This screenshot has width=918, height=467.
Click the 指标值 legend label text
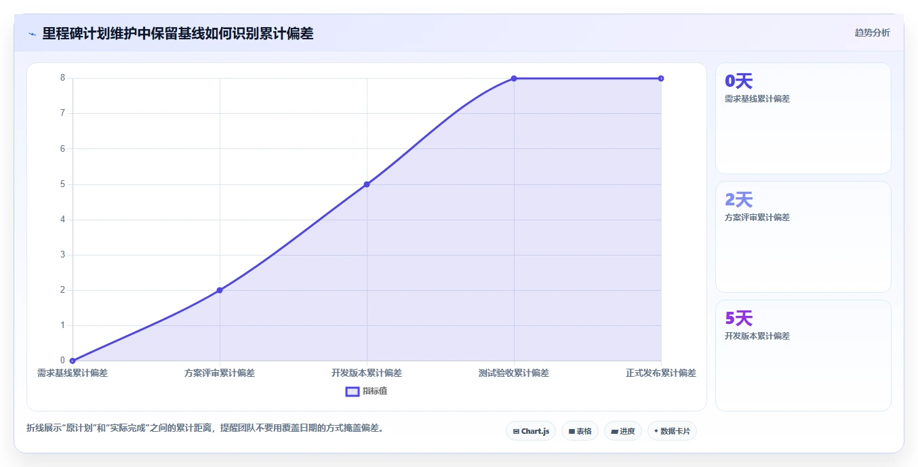coord(375,391)
